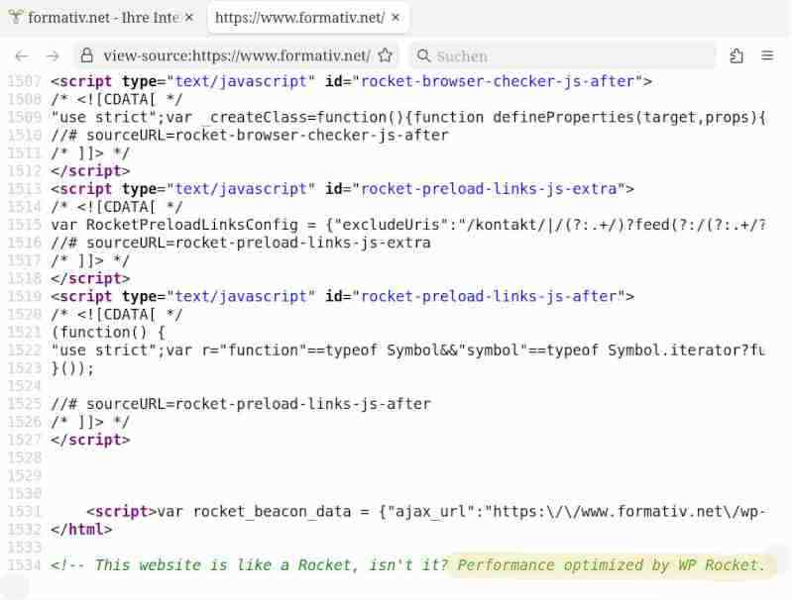This screenshot has width=792, height=600.
Task: Click the padlock site security icon
Action: [87, 55]
